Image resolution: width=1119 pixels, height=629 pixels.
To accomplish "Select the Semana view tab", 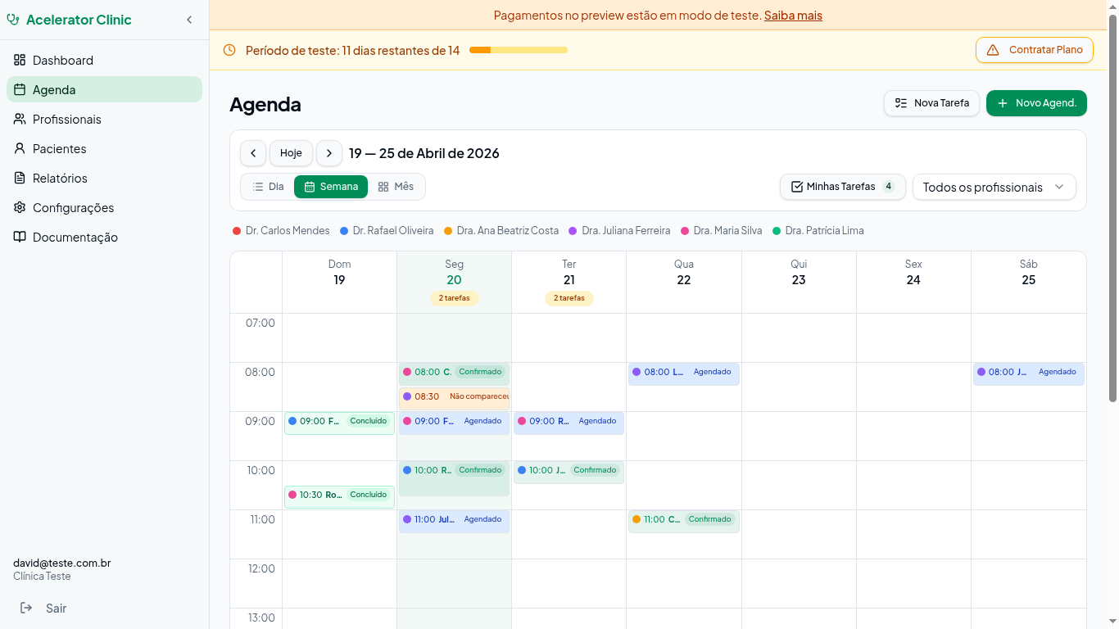I will click(x=331, y=187).
